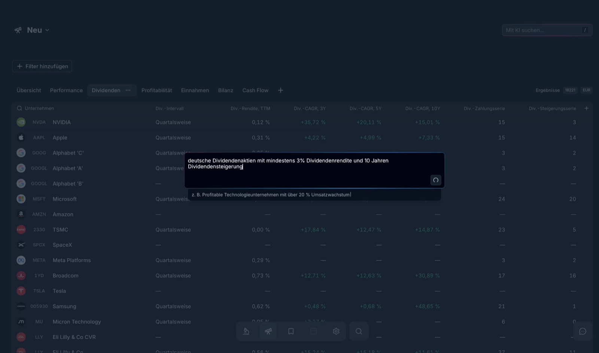
Task: Open the Eli Lilly & Co CVR row
Action: coord(302,337)
